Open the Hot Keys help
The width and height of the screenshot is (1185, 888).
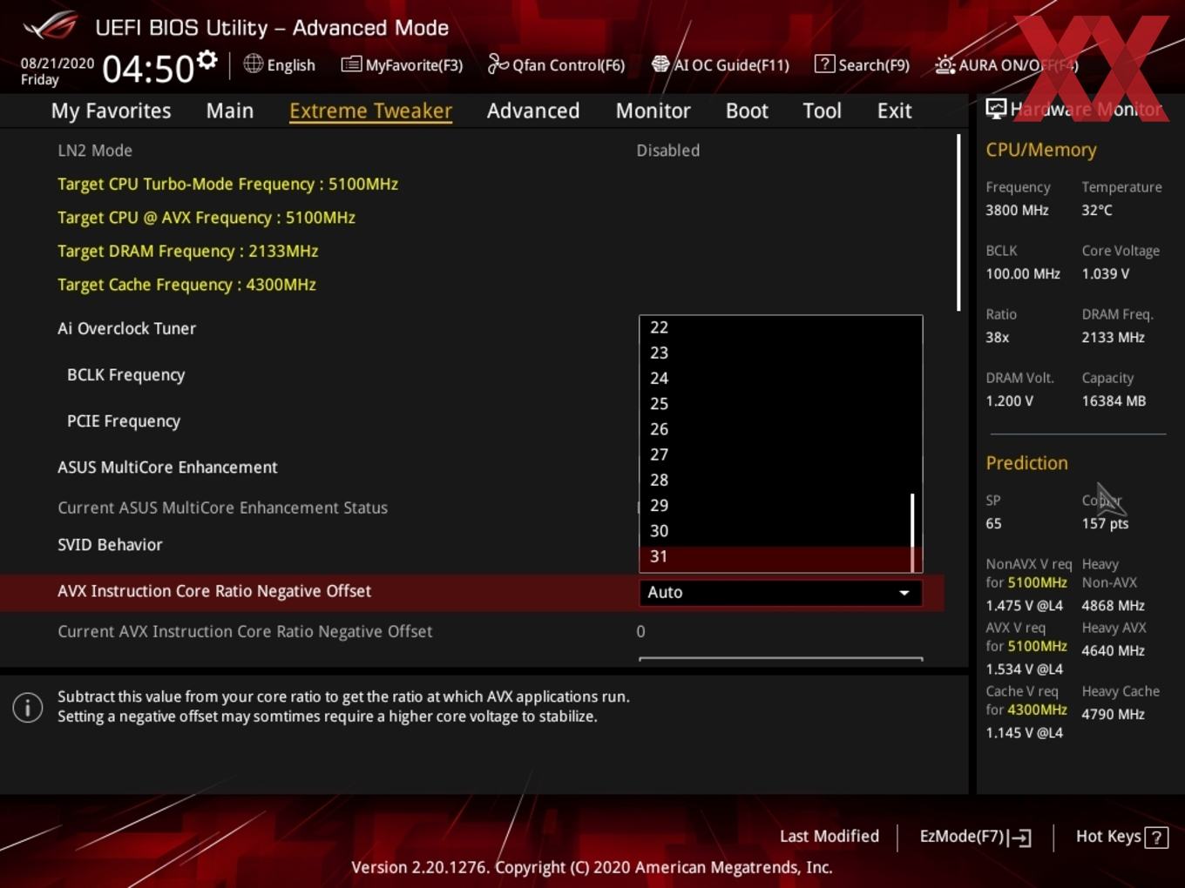1122,837
